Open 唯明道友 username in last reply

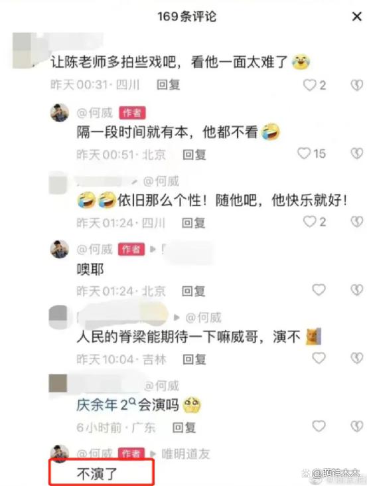(186, 454)
